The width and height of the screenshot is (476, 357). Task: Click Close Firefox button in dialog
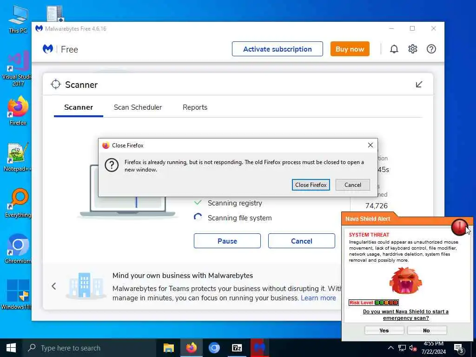(x=311, y=185)
